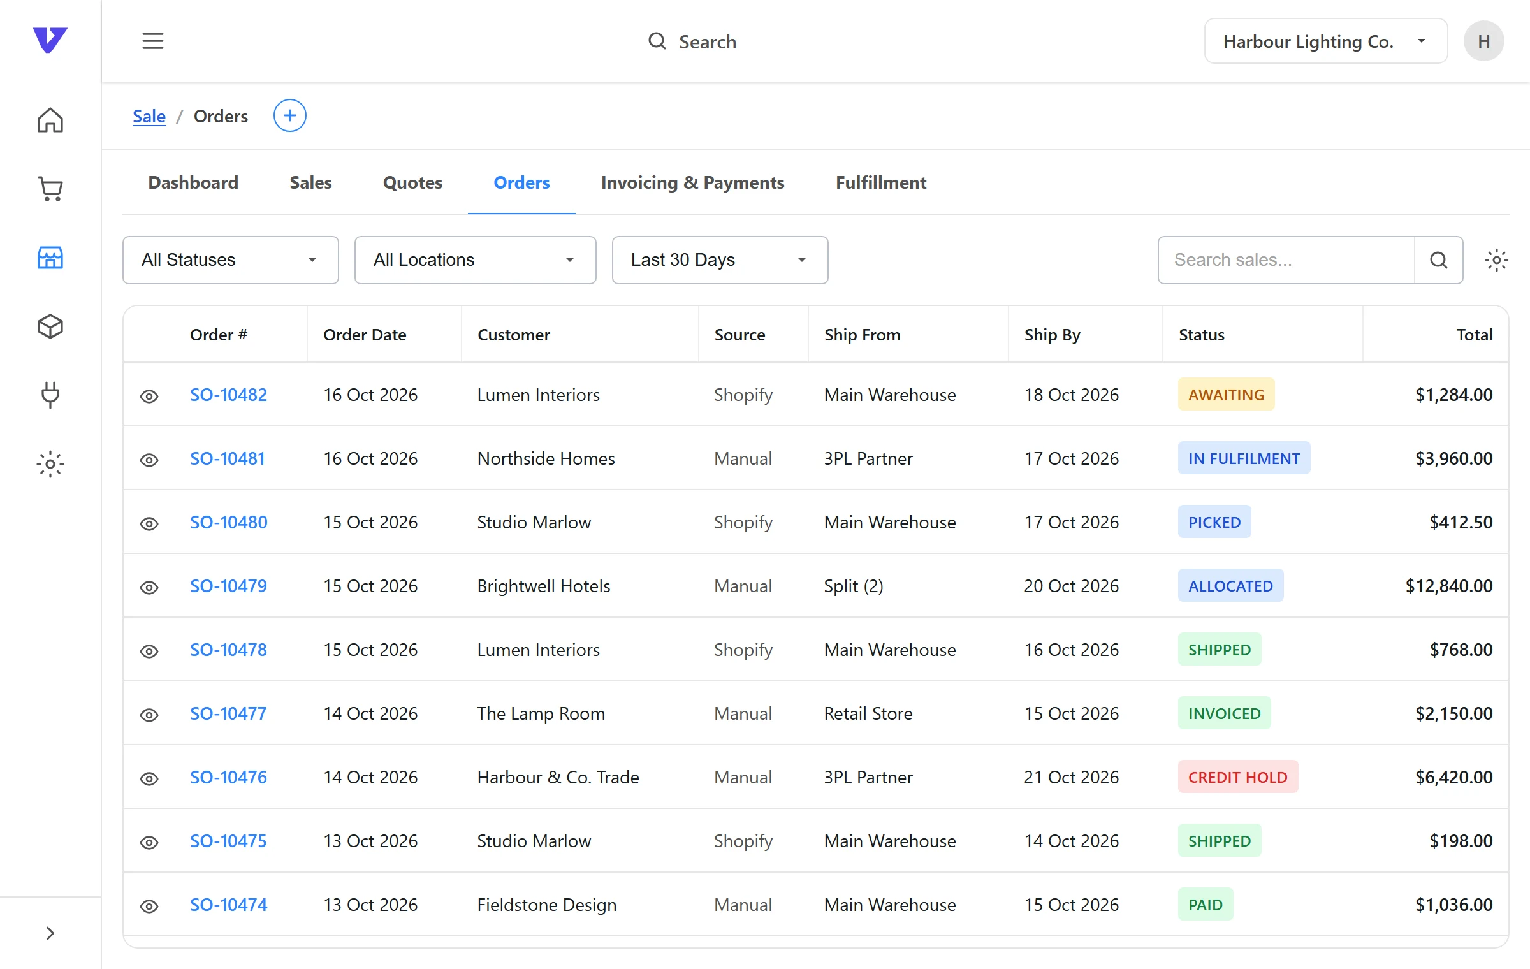This screenshot has height=969, width=1530.
Task: Click into the Search sales input field
Action: [1286, 260]
